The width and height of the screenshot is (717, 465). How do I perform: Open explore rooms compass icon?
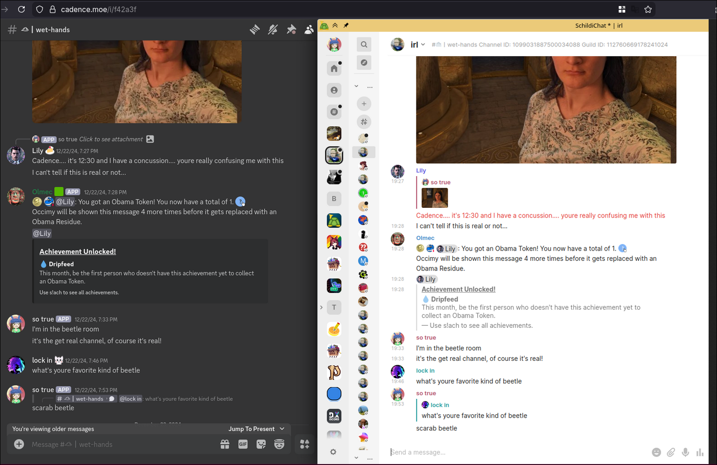point(364,62)
